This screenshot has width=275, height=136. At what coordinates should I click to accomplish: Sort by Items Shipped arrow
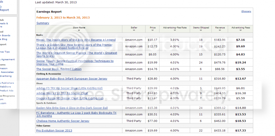click(x=201, y=31)
